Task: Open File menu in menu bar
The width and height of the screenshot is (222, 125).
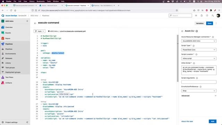Action: tap(15, 1)
